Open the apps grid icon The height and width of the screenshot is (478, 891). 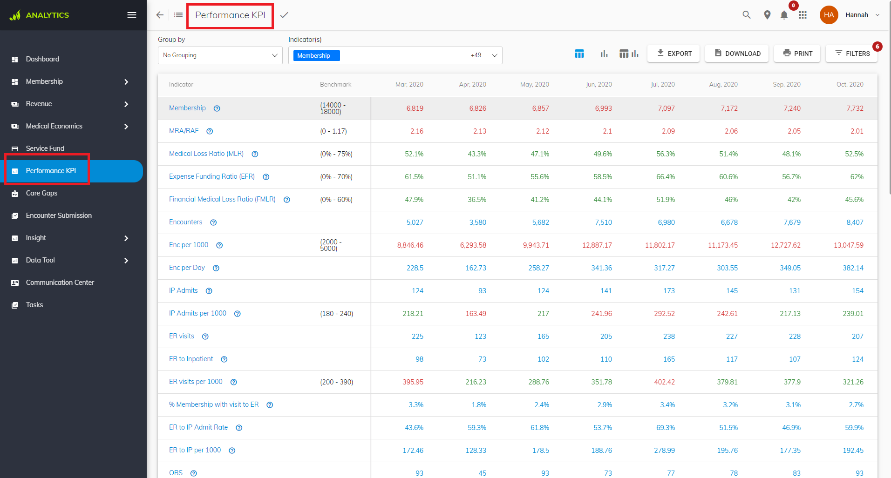pyautogui.click(x=803, y=15)
